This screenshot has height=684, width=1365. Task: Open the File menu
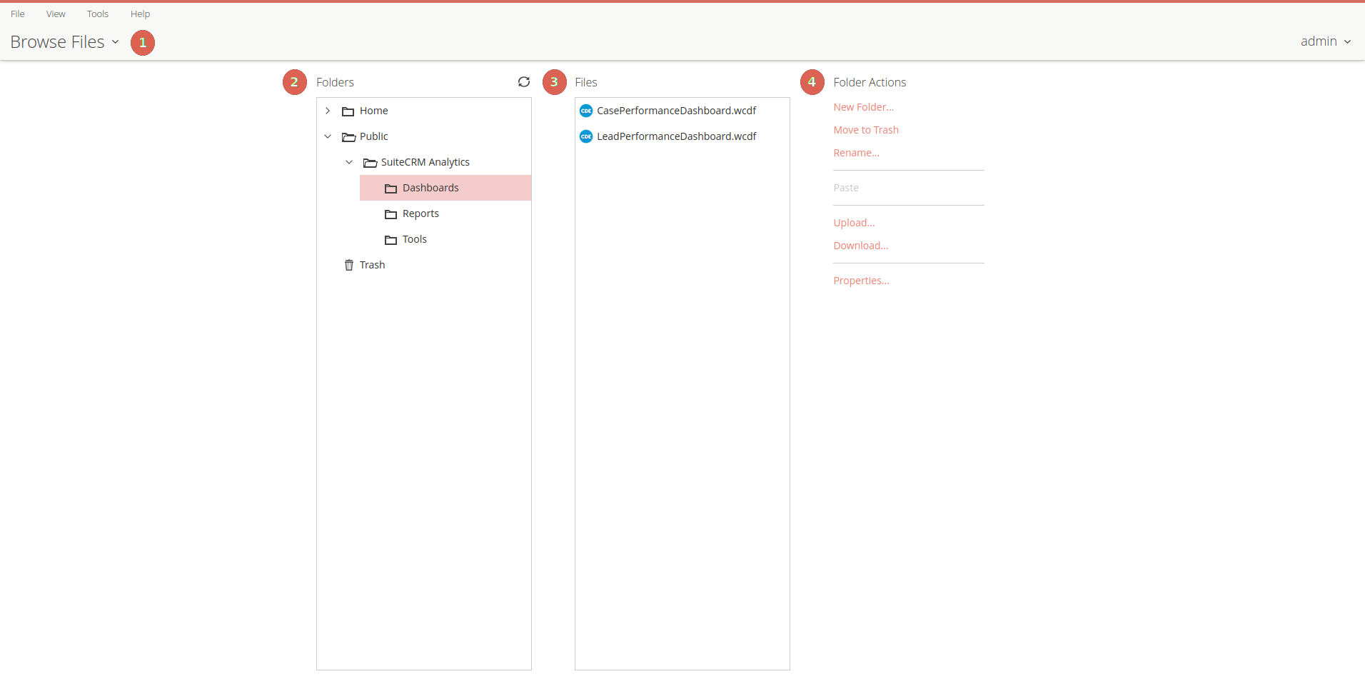(x=18, y=14)
